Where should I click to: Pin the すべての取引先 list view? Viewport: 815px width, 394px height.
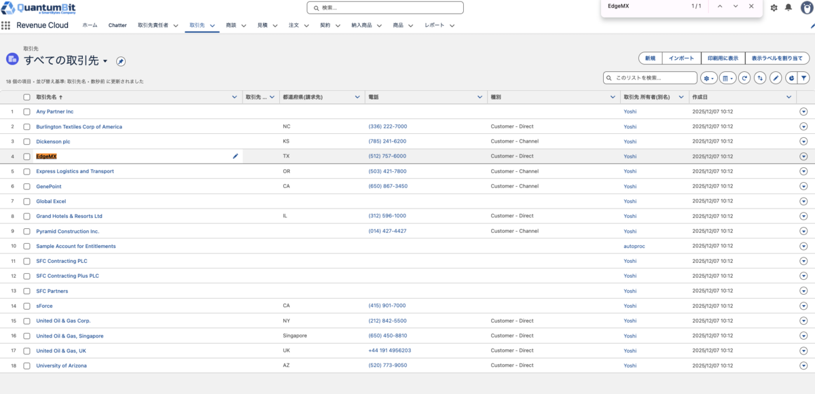[120, 61]
